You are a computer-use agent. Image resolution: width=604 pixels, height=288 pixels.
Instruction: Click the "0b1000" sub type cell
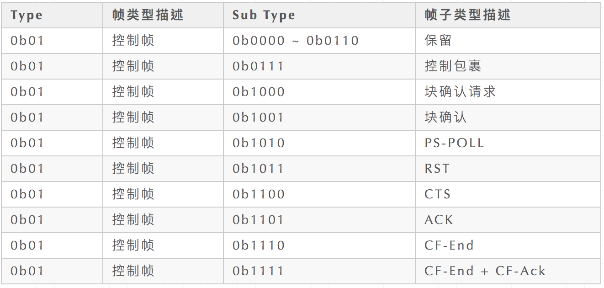[259, 92]
